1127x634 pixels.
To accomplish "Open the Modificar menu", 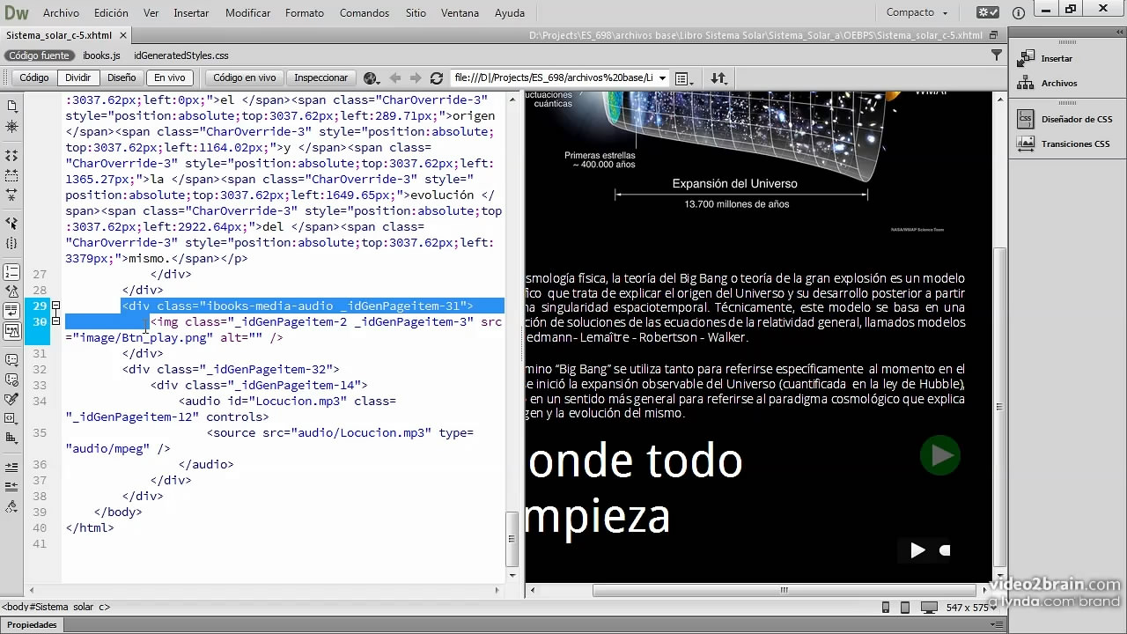I will coord(248,13).
